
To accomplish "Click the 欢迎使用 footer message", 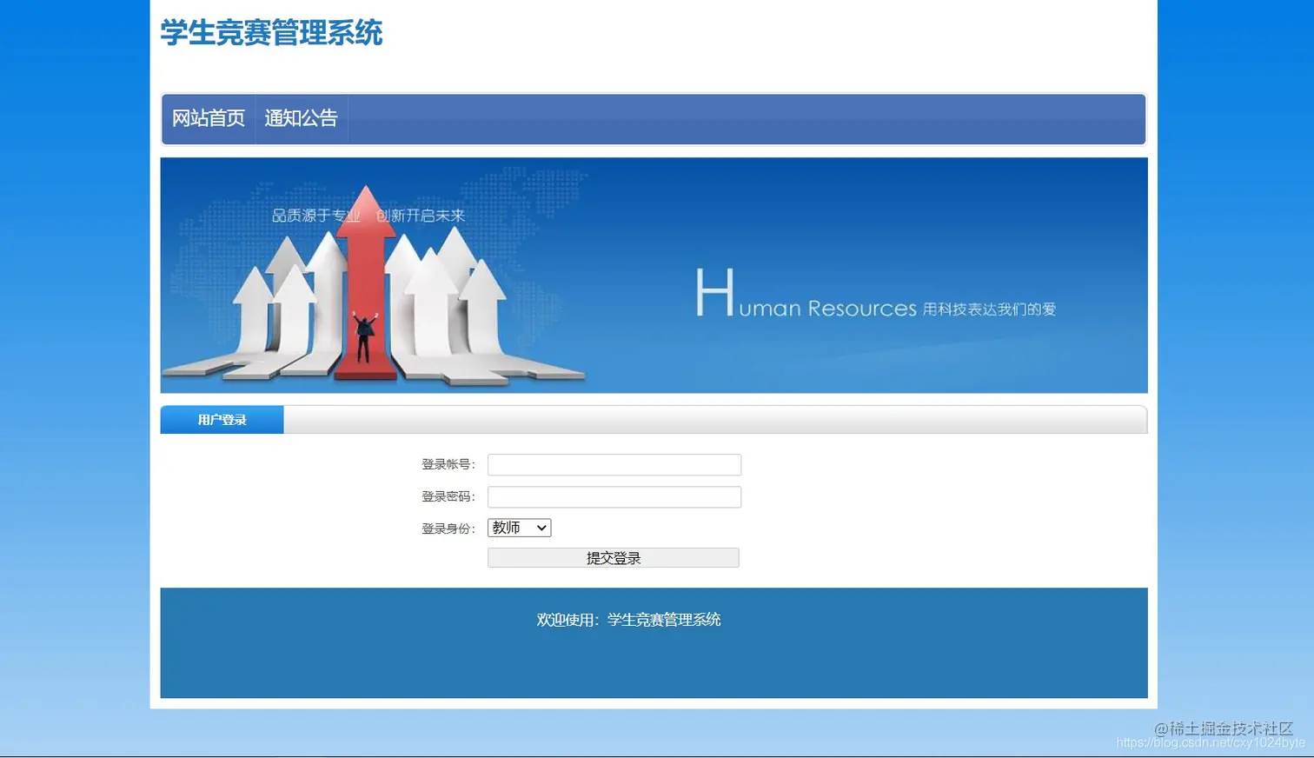I will [627, 619].
